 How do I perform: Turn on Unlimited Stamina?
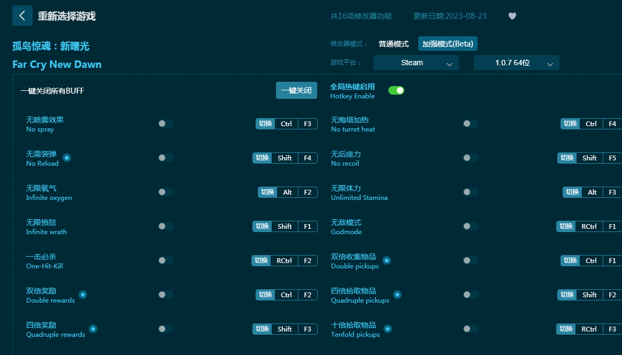click(x=471, y=192)
